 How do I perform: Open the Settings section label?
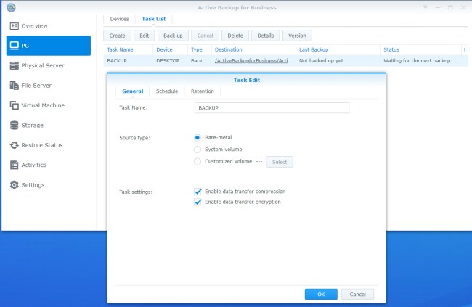(x=33, y=185)
